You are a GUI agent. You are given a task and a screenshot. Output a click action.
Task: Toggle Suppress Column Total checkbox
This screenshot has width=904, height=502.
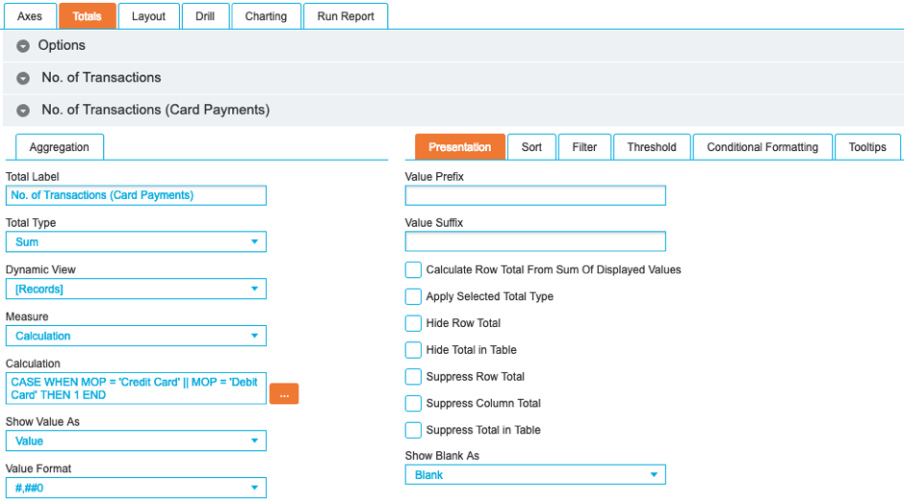pos(413,404)
